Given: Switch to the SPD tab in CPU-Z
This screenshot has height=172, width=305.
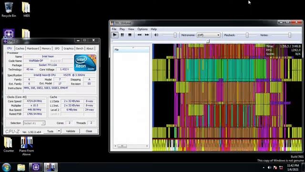Looking at the screenshot, I should [57, 49].
